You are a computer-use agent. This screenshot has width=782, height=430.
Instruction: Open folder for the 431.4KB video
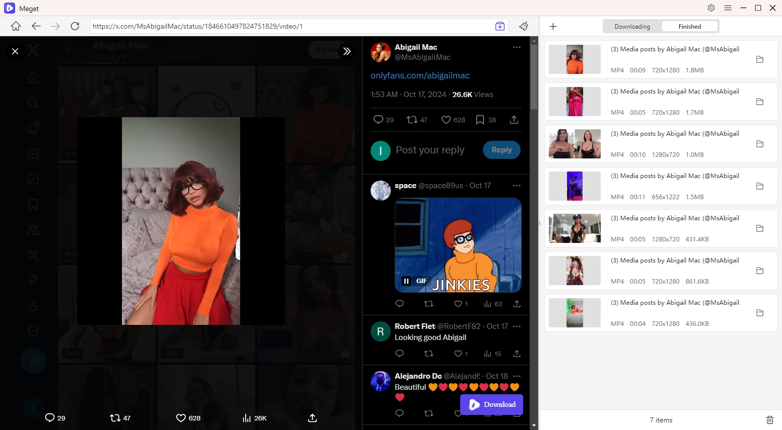coord(760,228)
